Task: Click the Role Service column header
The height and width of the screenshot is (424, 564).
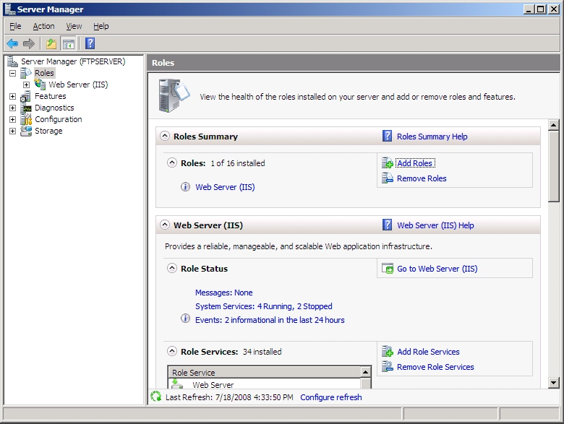Action: 265,373
